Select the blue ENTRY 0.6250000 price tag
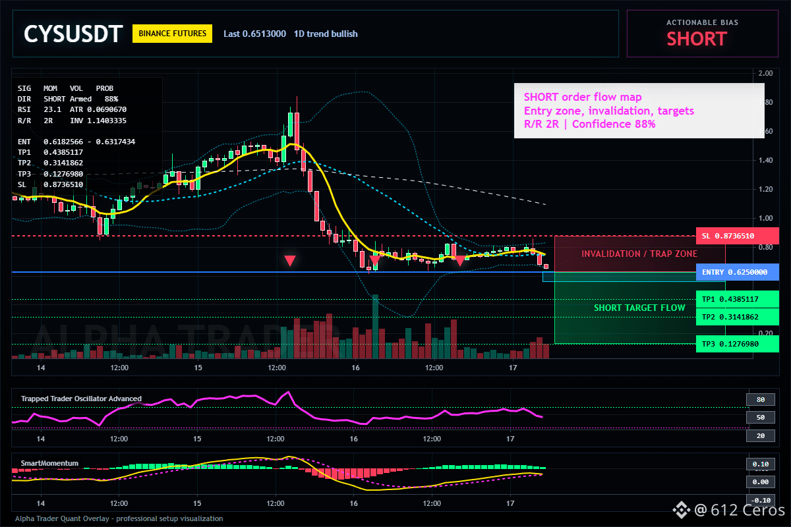The width and height of the screenshot is (791, 527). (738, 272)
